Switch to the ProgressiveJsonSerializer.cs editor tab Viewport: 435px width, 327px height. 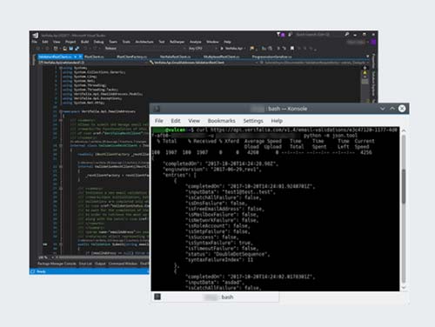click(271, 57)
